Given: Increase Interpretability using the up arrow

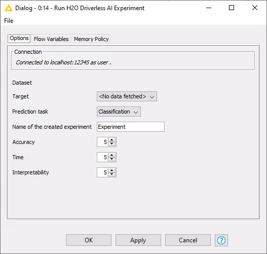Looking at the screenshot, I should pyautogui.click(x=111, y=170).
